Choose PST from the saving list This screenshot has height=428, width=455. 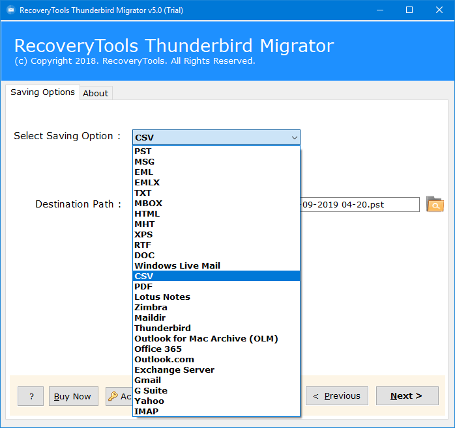(216, 151)
